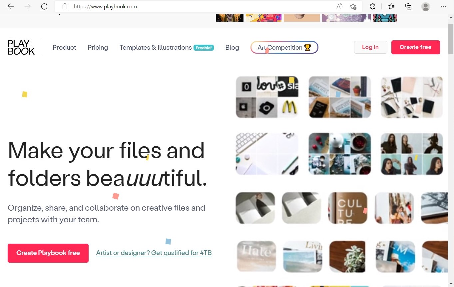This screenshot has height=287, width=454.
Task: Open Artist or designer 4TB link
Action: pos(154,253)
